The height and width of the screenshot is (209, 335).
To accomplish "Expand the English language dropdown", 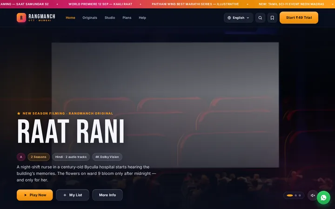I will click(x=238, y=18).
